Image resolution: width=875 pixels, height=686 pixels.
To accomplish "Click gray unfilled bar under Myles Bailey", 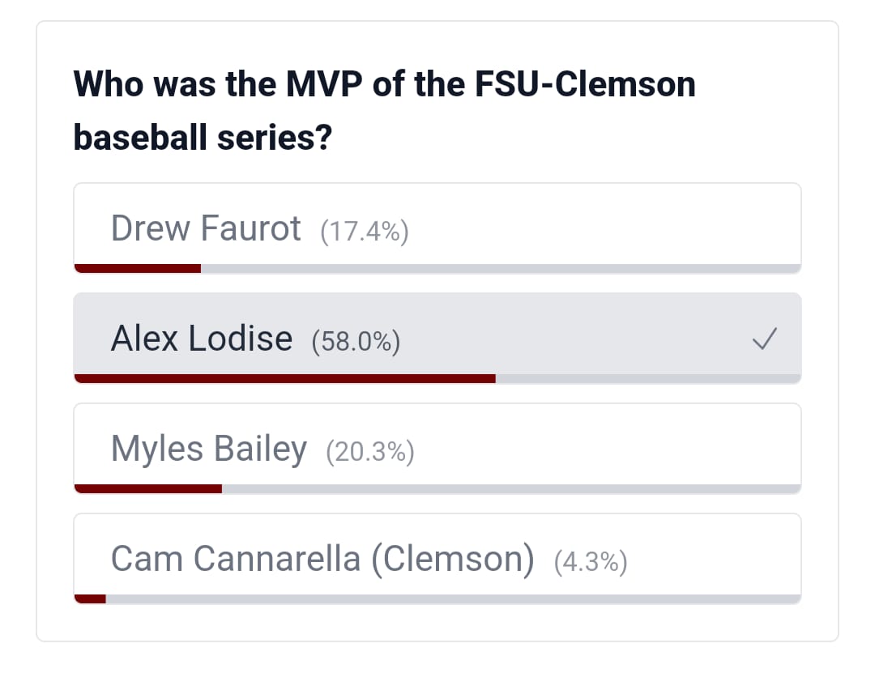I will [510, 488].
